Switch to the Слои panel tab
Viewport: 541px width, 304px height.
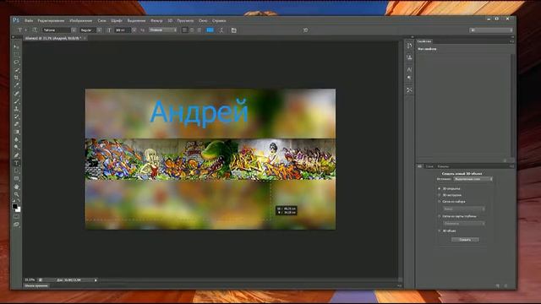coord(429,166)
